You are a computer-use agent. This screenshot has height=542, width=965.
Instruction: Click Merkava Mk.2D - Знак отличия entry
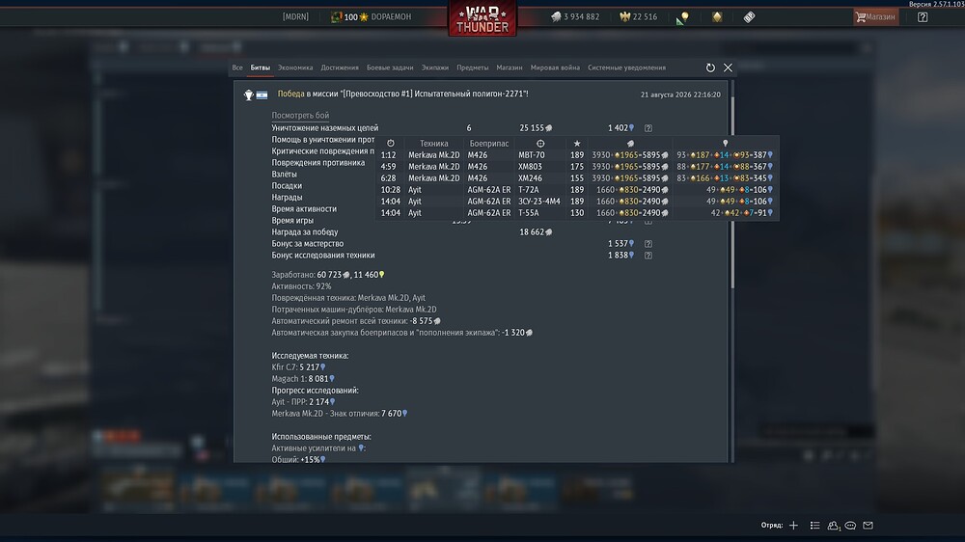click(340, 414)
